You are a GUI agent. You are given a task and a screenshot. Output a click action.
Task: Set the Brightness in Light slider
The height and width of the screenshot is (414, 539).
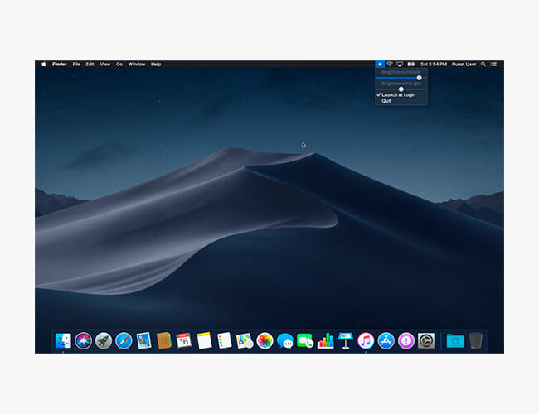401,89
